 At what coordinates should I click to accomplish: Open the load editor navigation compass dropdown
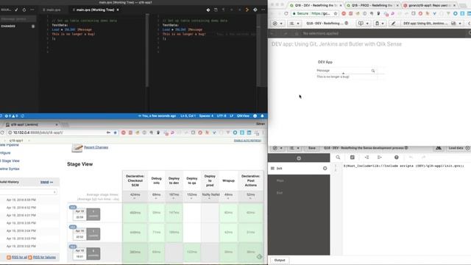pyautogui.click(x=277, y=148)
